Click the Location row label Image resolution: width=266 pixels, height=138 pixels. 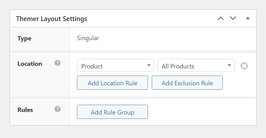[x=30, y=64]
